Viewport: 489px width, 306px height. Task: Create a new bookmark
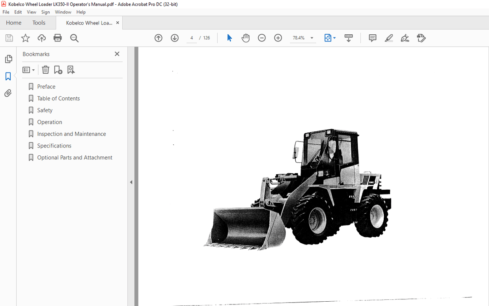(x=58, y=69)
